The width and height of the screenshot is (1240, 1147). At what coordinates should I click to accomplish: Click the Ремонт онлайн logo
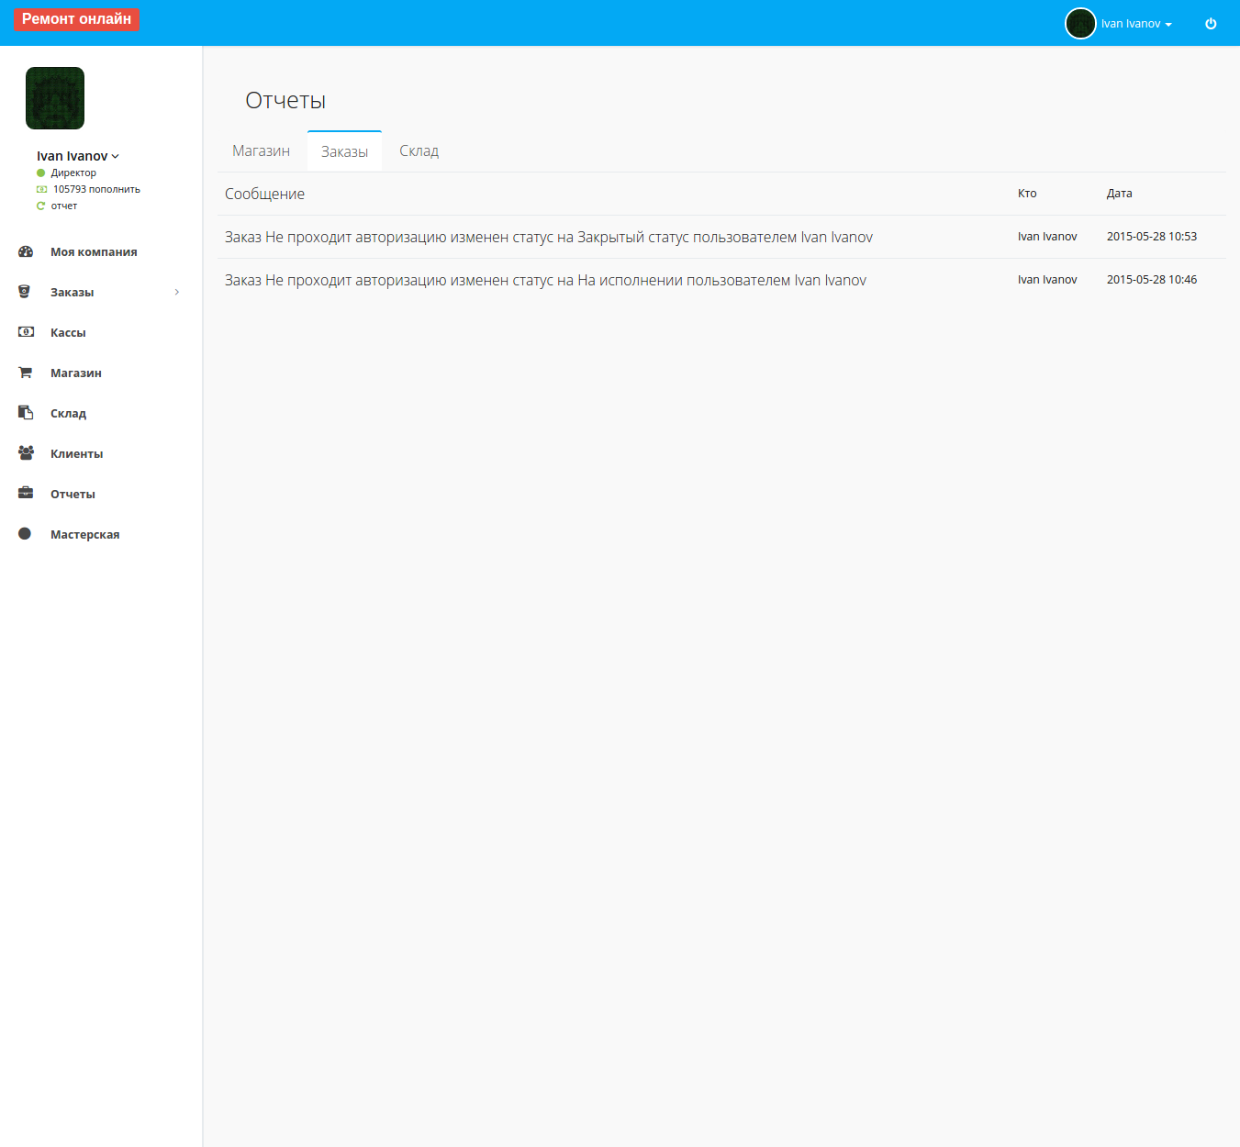tap(76, 19)
